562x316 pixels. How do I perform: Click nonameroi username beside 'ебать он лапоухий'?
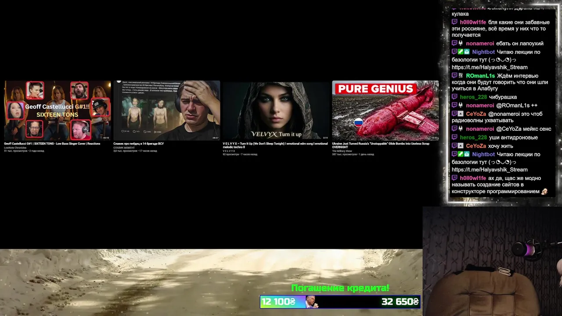pyautogui.click(x=480, y=43)
